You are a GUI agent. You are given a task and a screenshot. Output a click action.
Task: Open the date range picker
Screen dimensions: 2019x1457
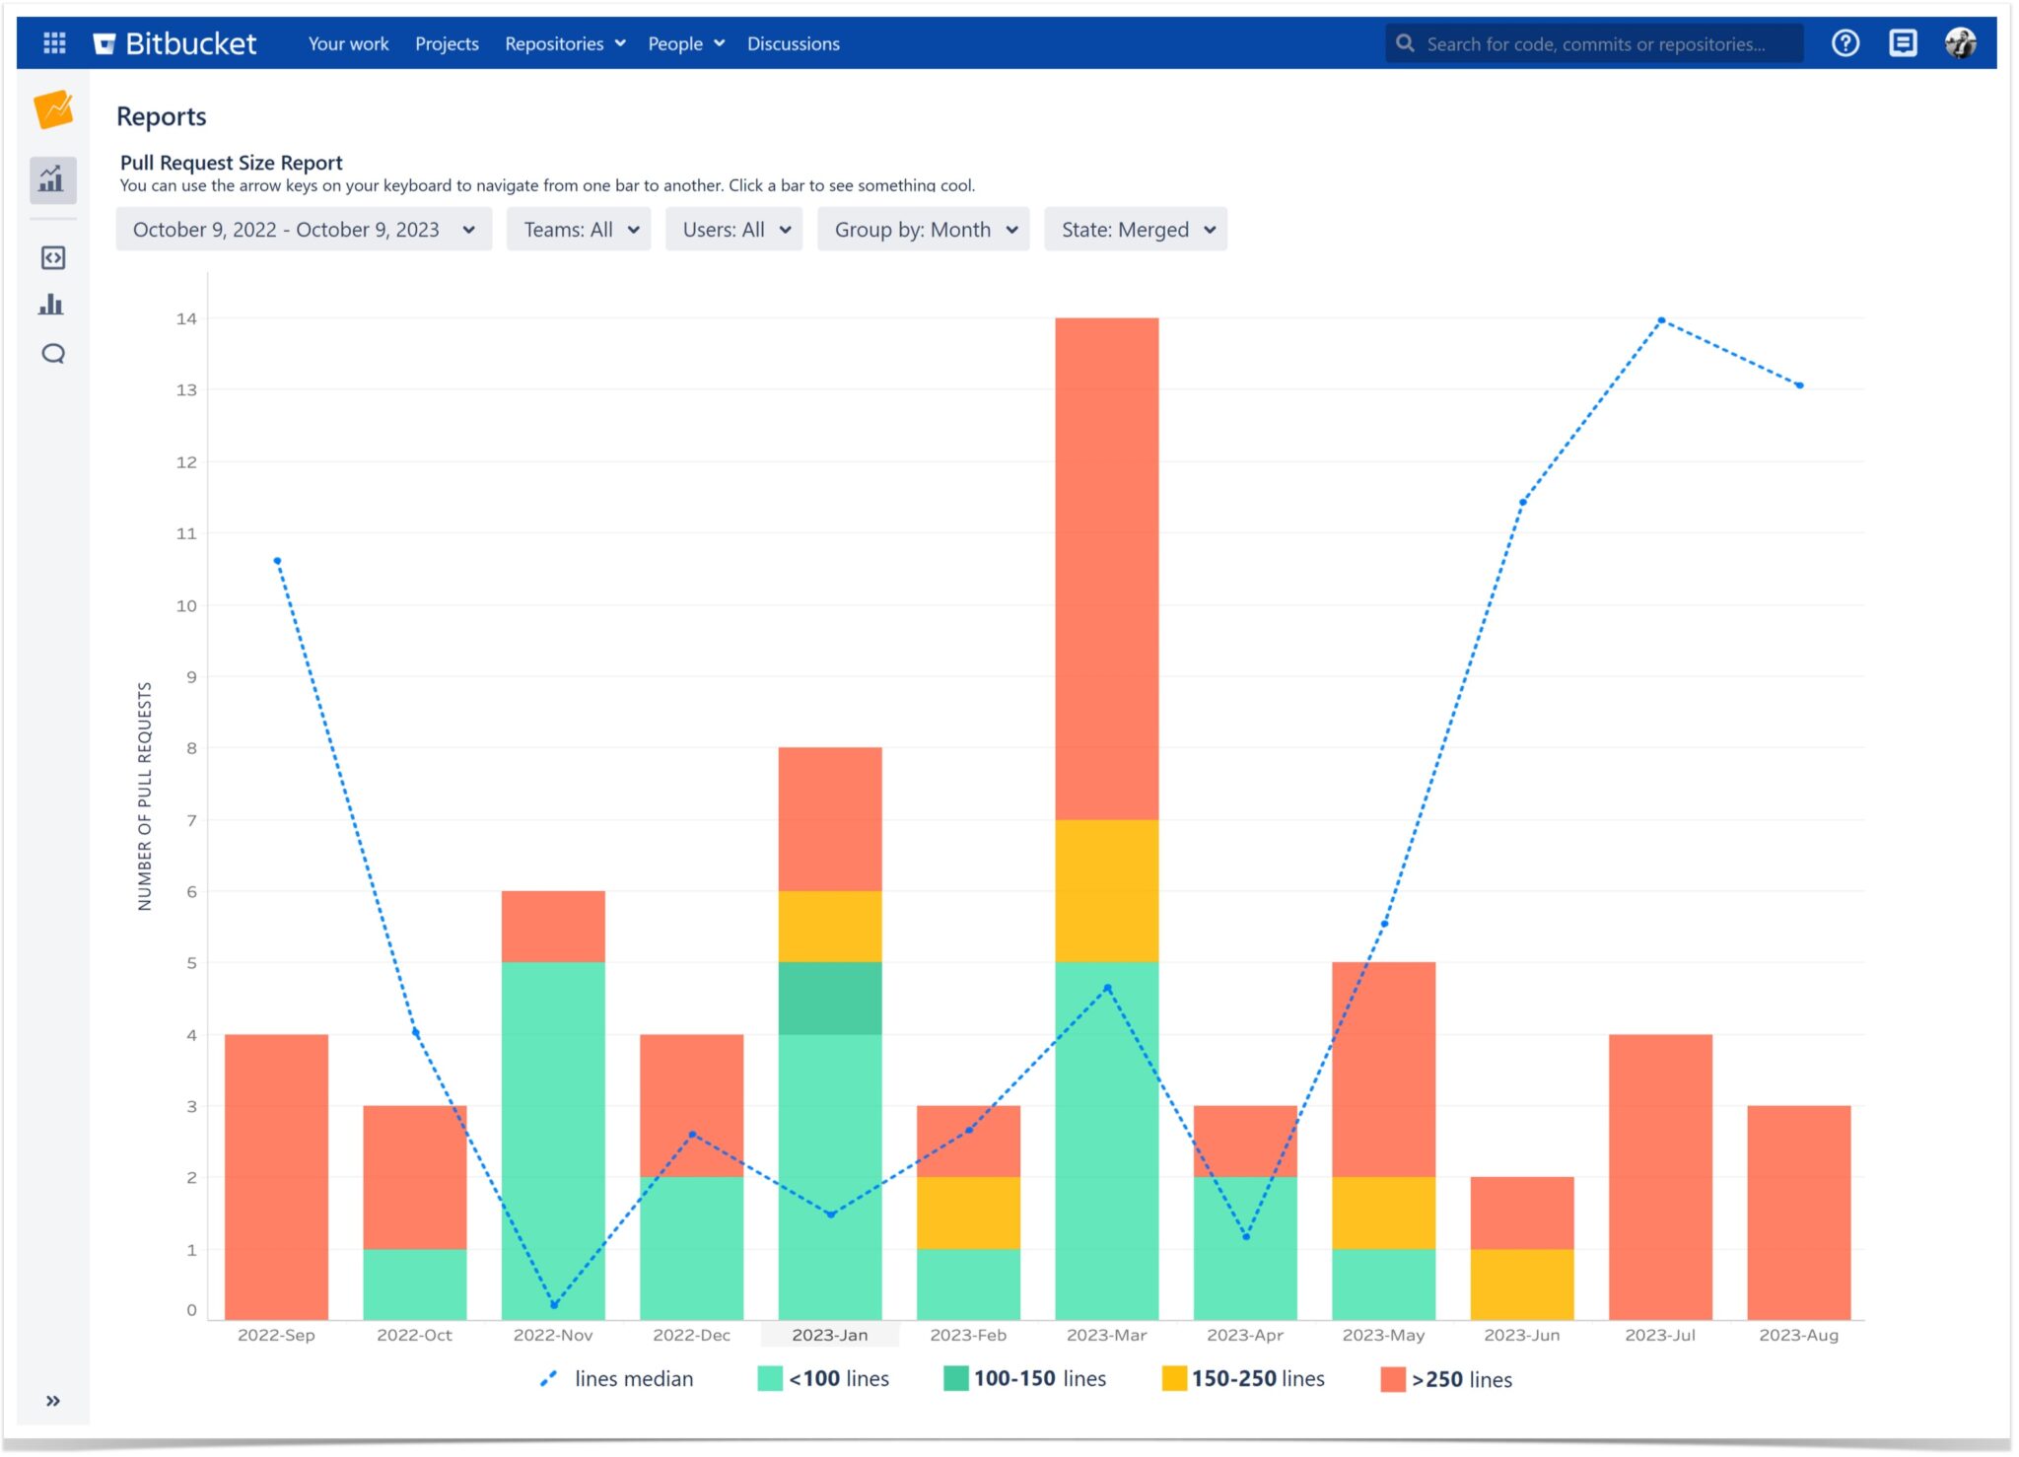[303, 229]
